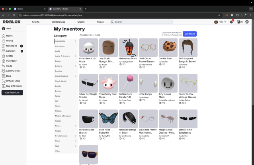Open the Charts tab in the top navigation
The image size is (254, 165).
click(36, 22)
